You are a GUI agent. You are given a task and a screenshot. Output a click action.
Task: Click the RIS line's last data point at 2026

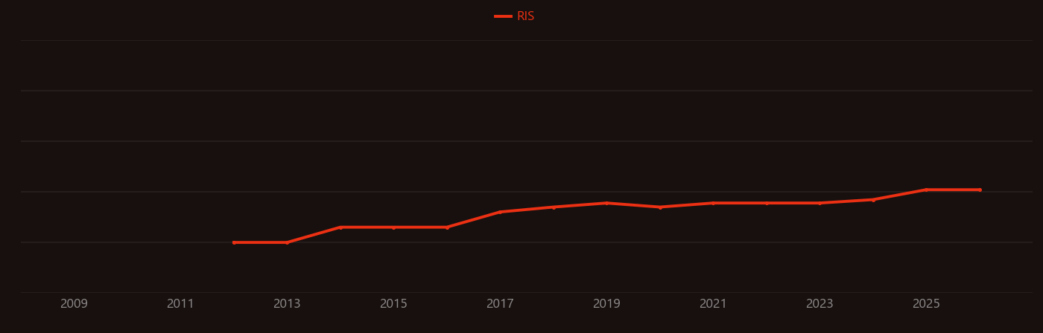980,190
